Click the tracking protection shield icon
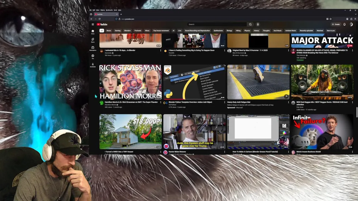 click(117, 19)
